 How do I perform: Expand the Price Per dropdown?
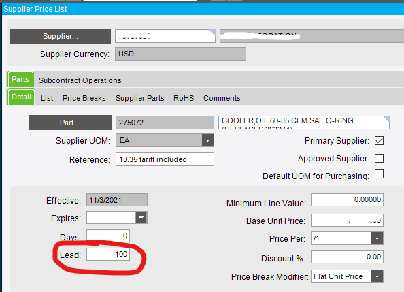pyautogui.click(x=377, y=239)
